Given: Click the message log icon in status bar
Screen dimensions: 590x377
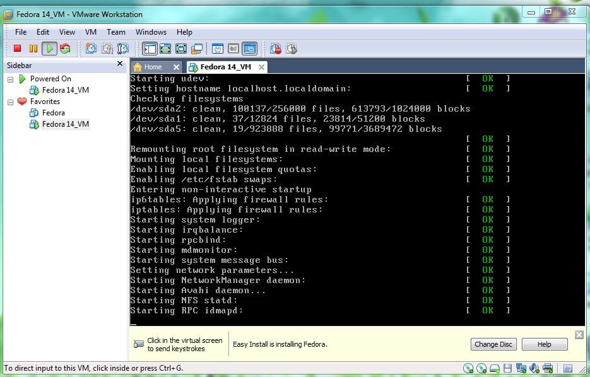Looking at the screenshot, I should (x=568, y=368).
